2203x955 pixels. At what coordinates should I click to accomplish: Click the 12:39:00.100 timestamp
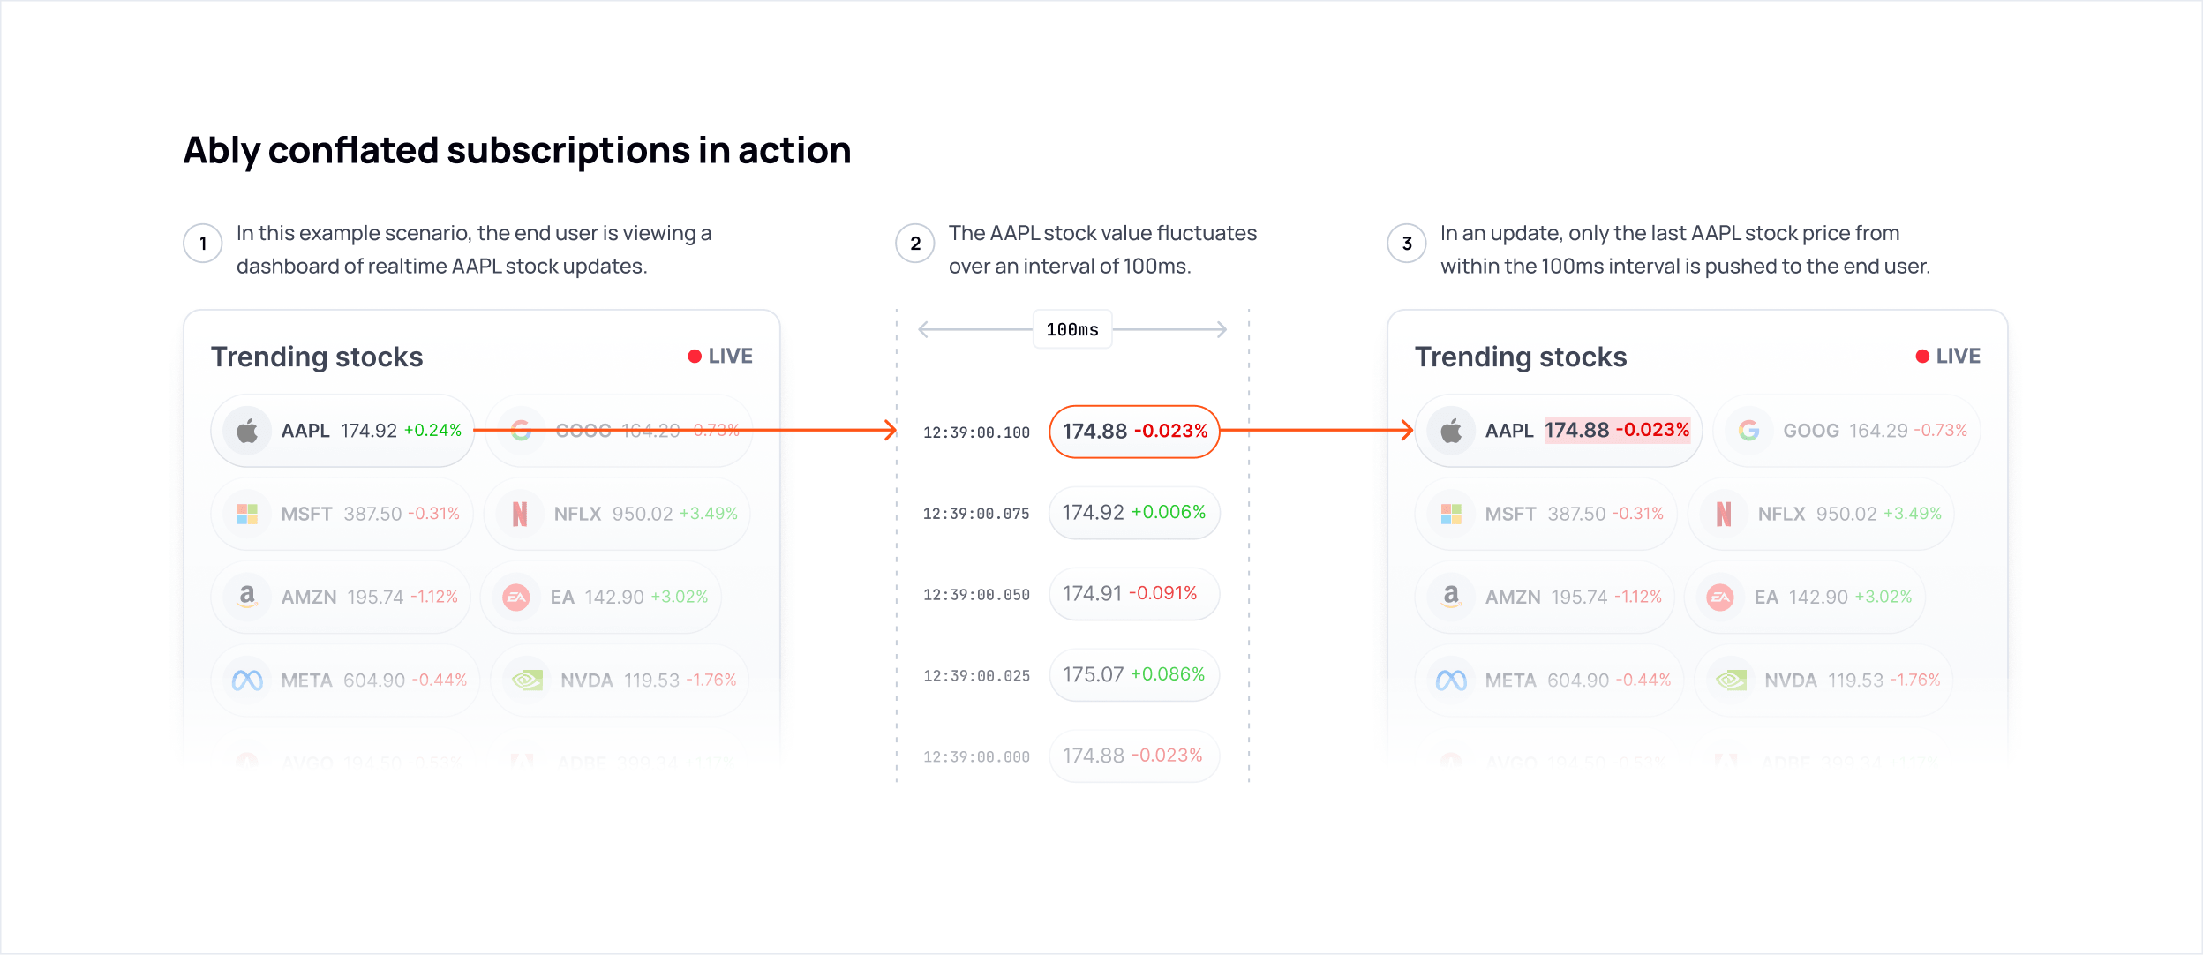(976, 432)
